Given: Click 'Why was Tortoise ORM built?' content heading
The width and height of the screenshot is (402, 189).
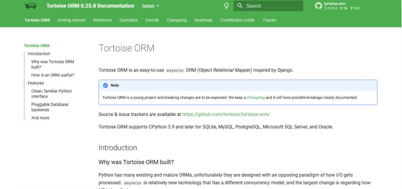Looking at the screenshot, I should (136, 162).
